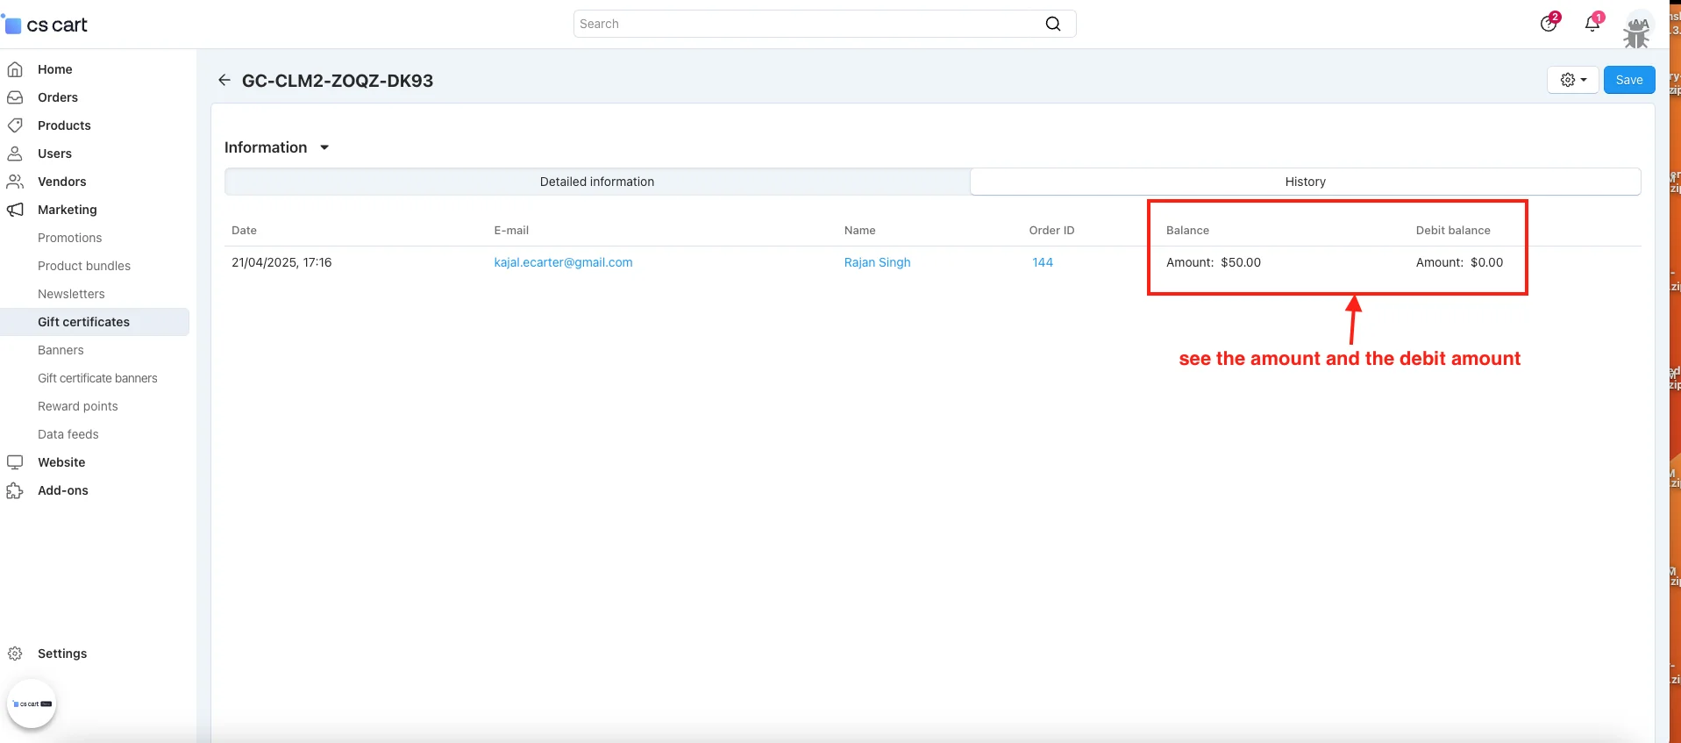1681x743 pixels.
Task: Expand the gear options dropdown
Action: (1573, 80)
